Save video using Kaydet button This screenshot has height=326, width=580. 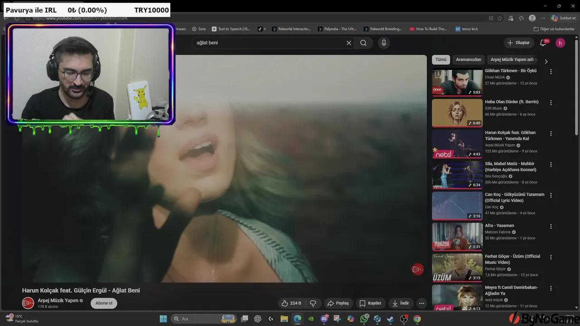tap(371, 303)
